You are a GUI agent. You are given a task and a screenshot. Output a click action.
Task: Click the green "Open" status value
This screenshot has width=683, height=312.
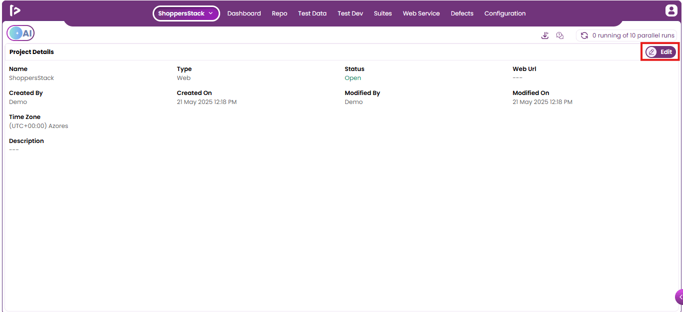click(353, 78)
